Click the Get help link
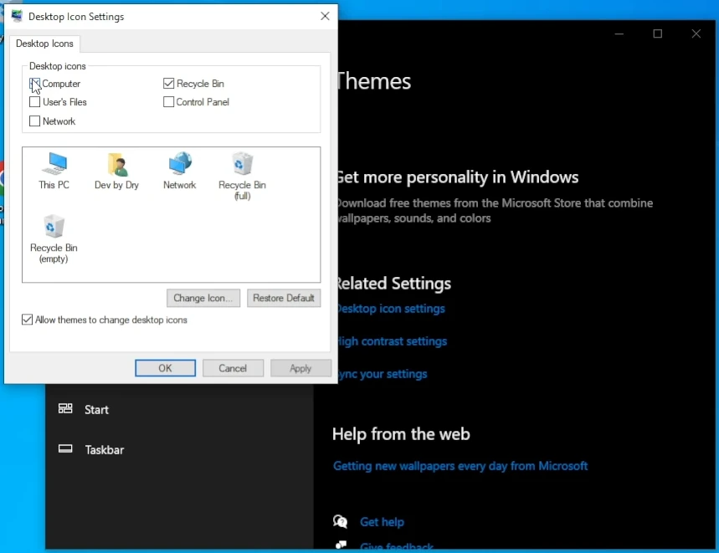The width and height of the screenshot is (719, 553). 382,522
